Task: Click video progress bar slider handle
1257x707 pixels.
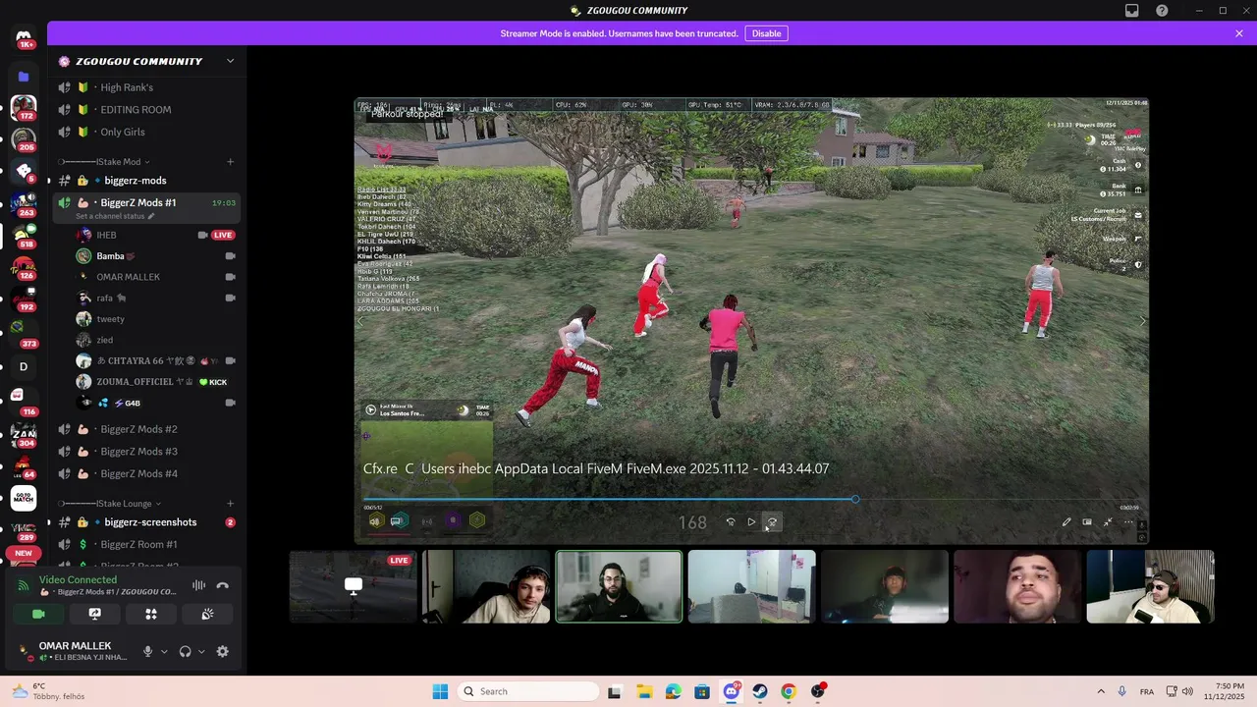Action: tap(855, 499)
